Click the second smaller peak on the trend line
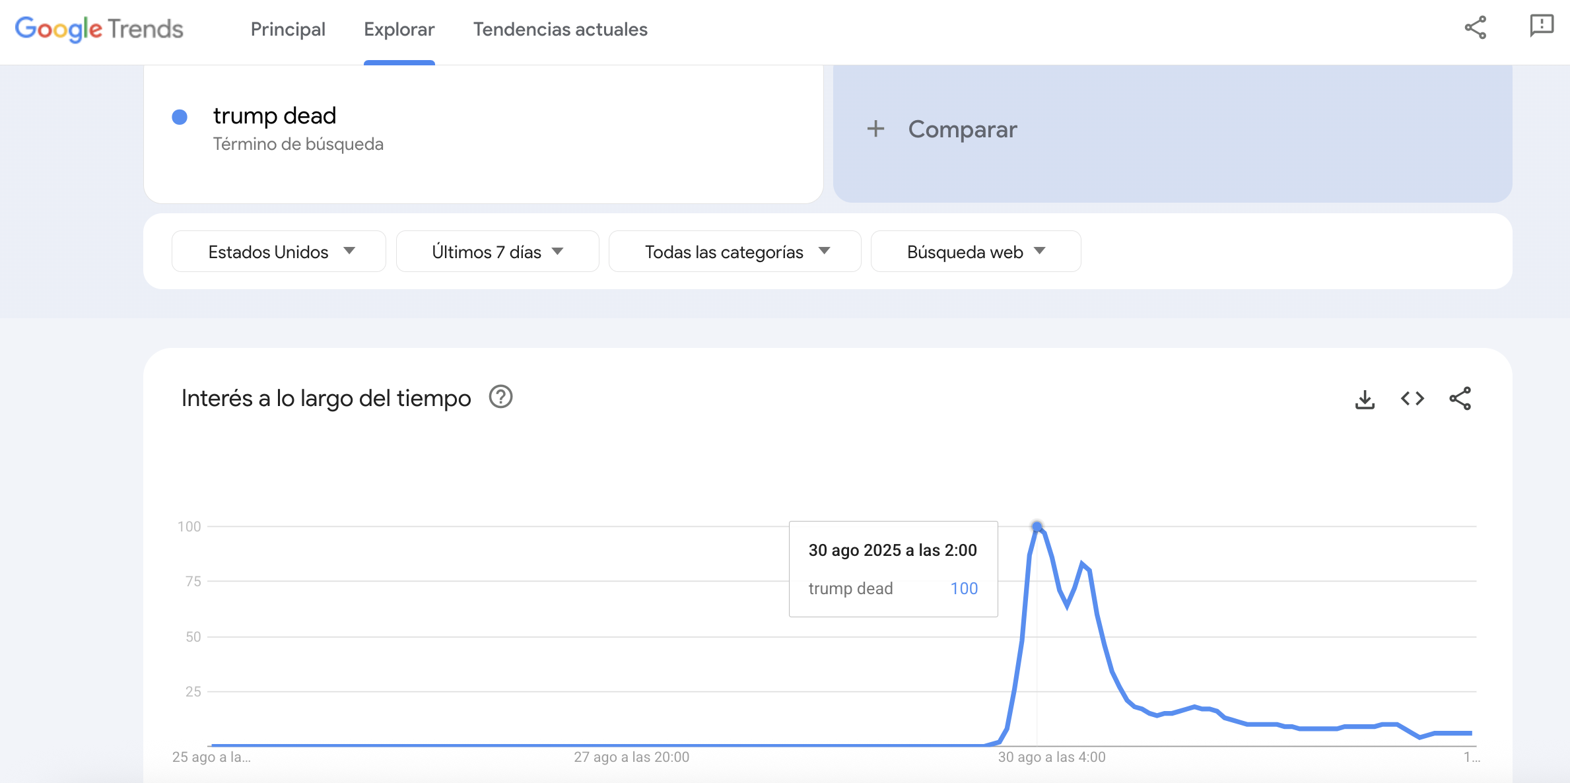This screenshot has height=783, width=1570. 1082,564
